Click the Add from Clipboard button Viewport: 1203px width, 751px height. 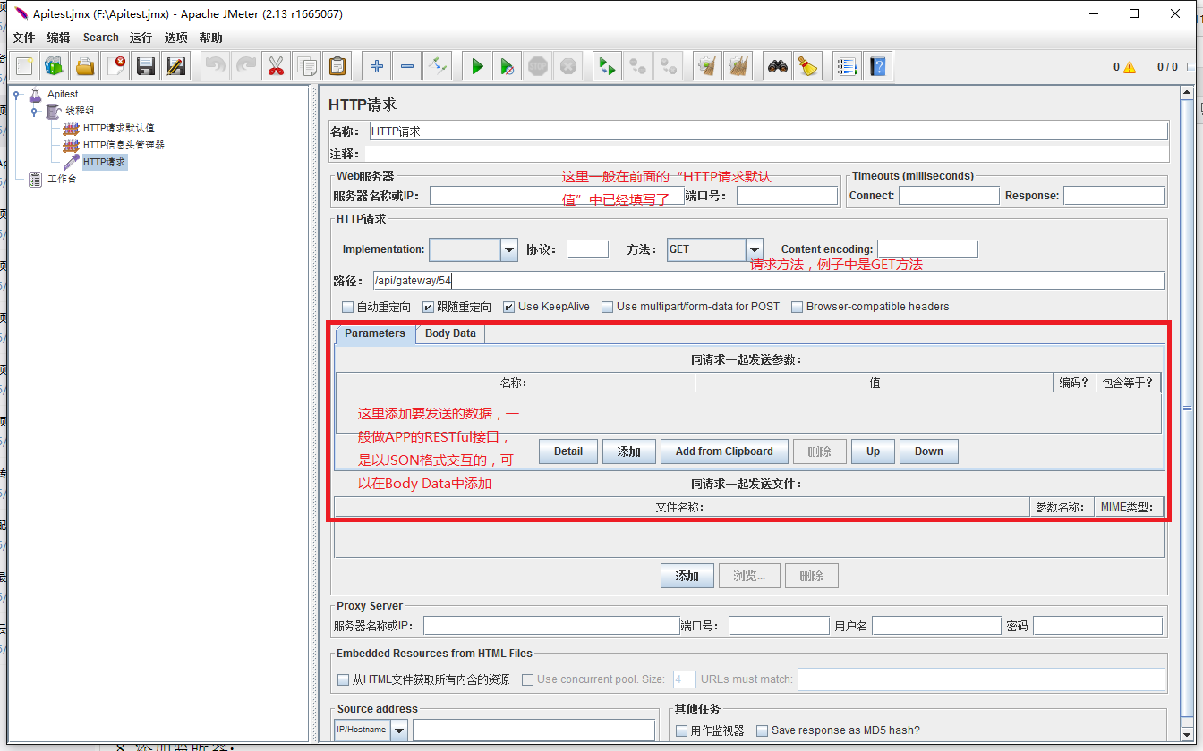click(724, 451)
